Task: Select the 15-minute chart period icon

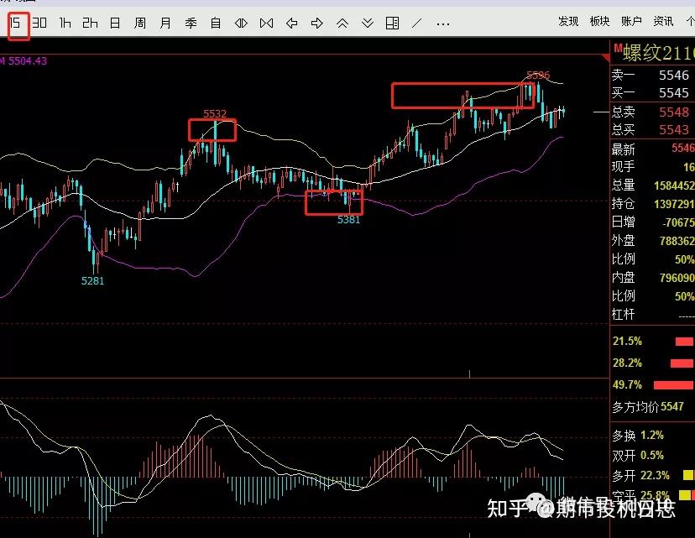Action: [16, 24]
